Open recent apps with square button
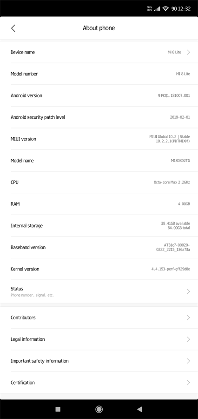The width and height of the screenshot is (198, 419). pyautogui.click(x=58, y=409)
